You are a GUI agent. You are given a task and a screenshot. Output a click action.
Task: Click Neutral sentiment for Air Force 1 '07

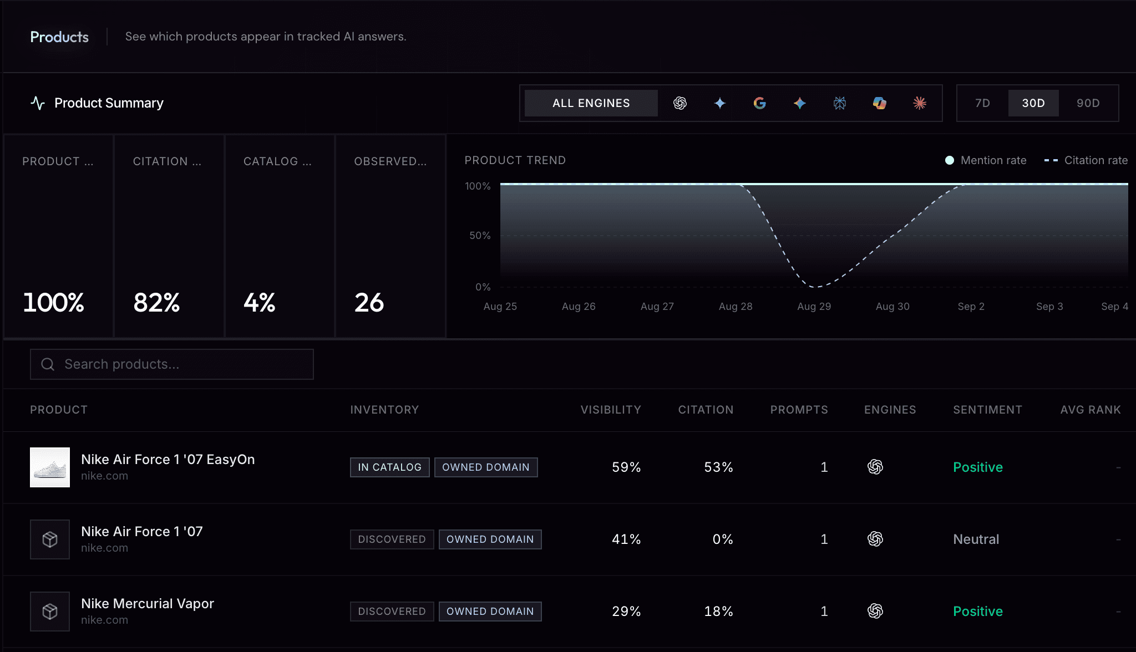[976, 539]
